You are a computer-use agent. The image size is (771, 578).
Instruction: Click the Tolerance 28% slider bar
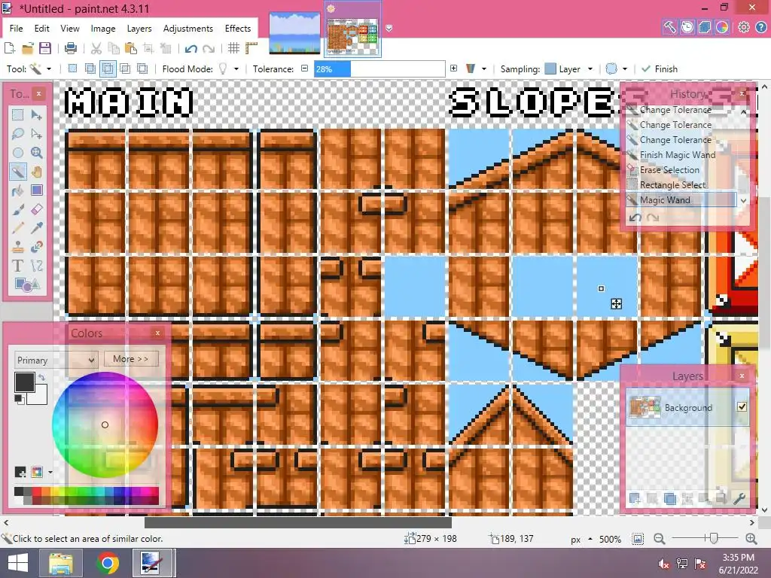(379, 68)
